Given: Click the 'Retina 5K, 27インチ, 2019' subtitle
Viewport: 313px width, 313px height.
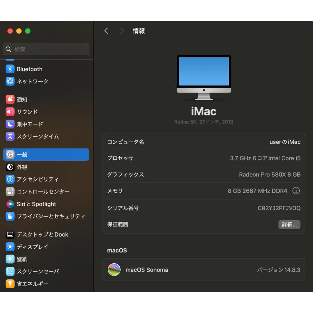Looking at the screenshot, I should pos(203,122).
